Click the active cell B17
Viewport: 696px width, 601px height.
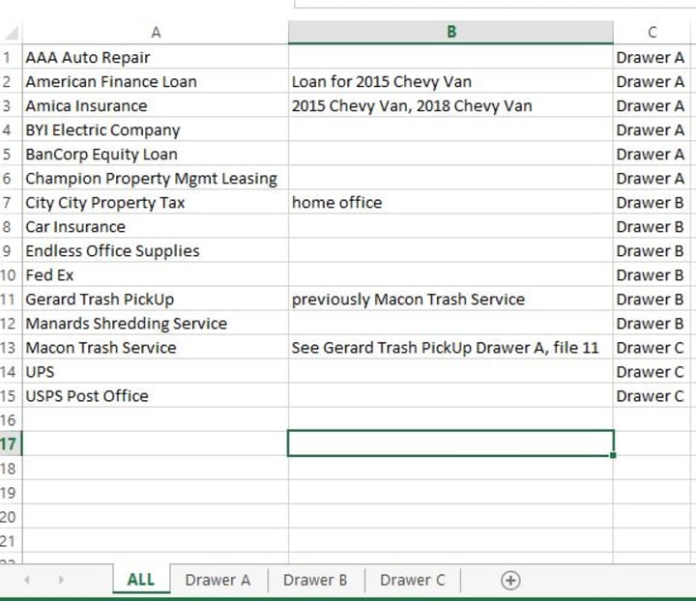(451, 444)
